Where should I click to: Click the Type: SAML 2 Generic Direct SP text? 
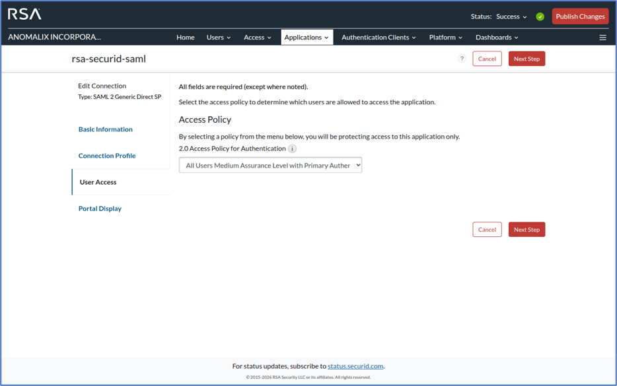(120, 97)
